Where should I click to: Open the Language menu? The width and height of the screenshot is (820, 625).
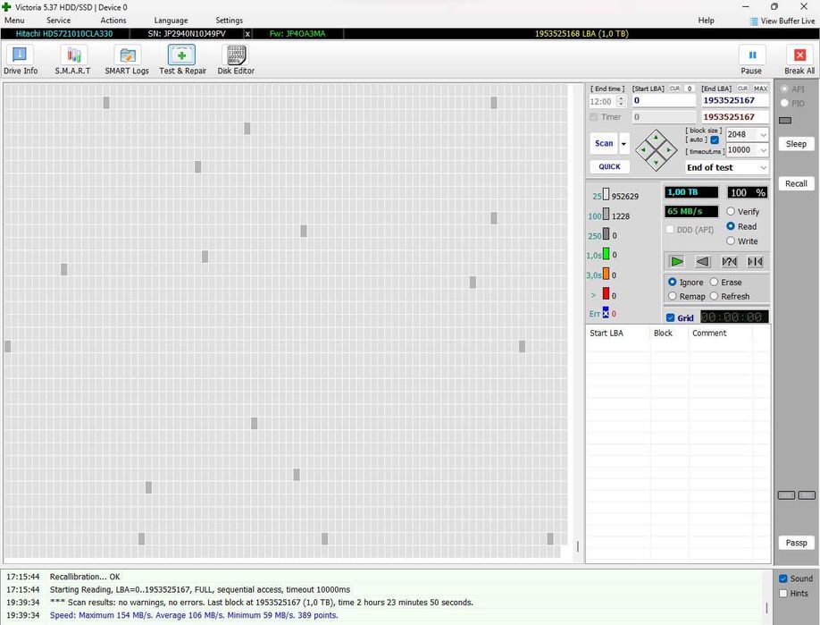click(x=171, y=21)
